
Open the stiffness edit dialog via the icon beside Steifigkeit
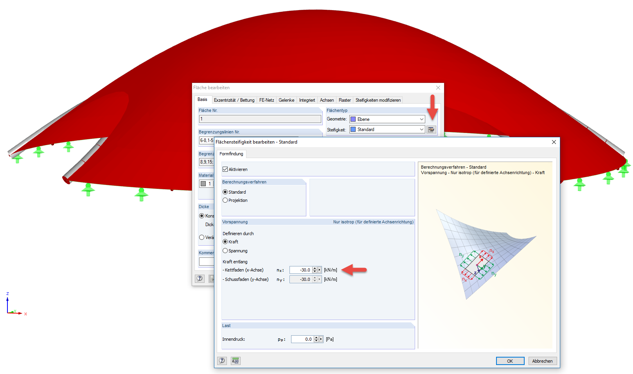(x=431, y=129)
